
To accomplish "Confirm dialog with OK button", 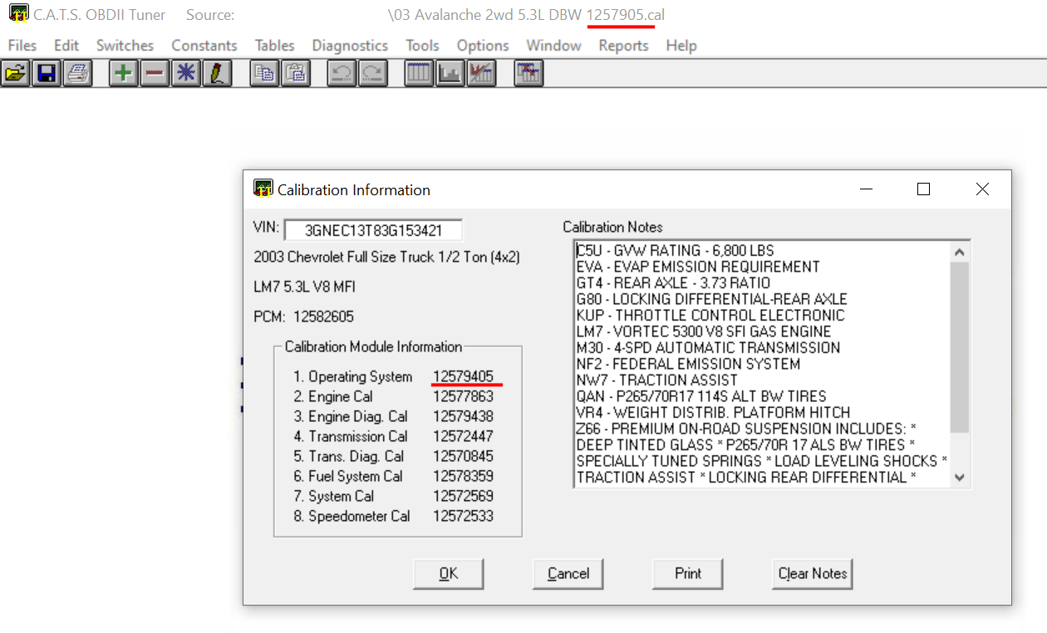I will coord(448,573).
